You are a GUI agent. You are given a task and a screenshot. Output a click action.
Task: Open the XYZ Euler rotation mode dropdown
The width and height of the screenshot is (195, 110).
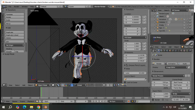[x=135, y=38]
